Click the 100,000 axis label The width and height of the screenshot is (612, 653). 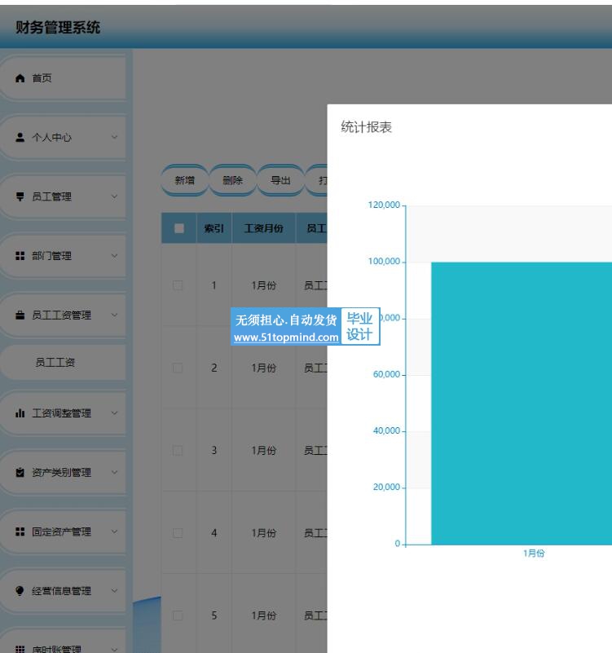click(384, 261)
